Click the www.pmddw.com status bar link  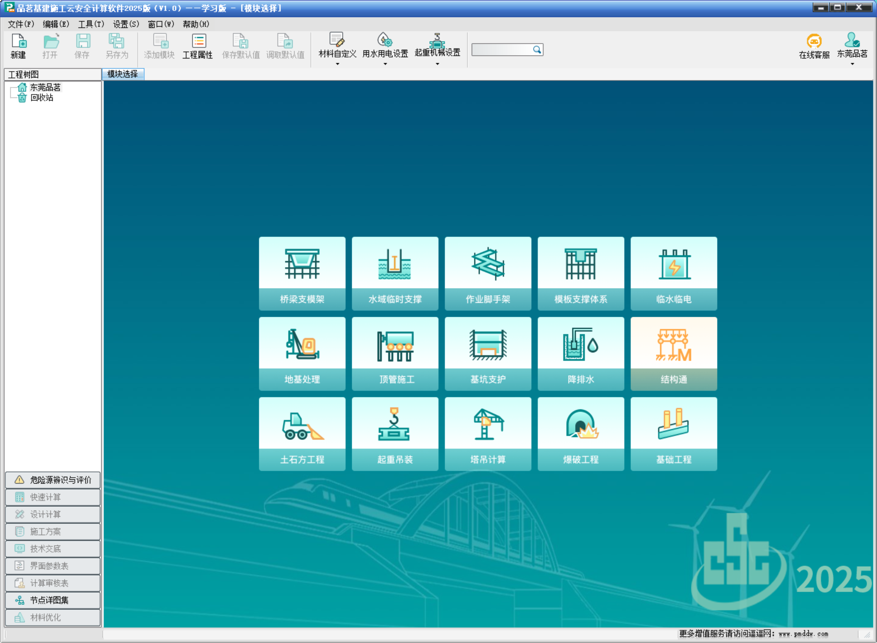[803, 634]
